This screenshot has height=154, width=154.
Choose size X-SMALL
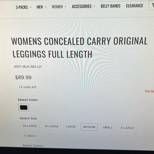click(30, 136)
